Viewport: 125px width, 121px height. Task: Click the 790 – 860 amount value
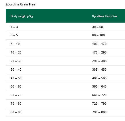pos(99,112)
